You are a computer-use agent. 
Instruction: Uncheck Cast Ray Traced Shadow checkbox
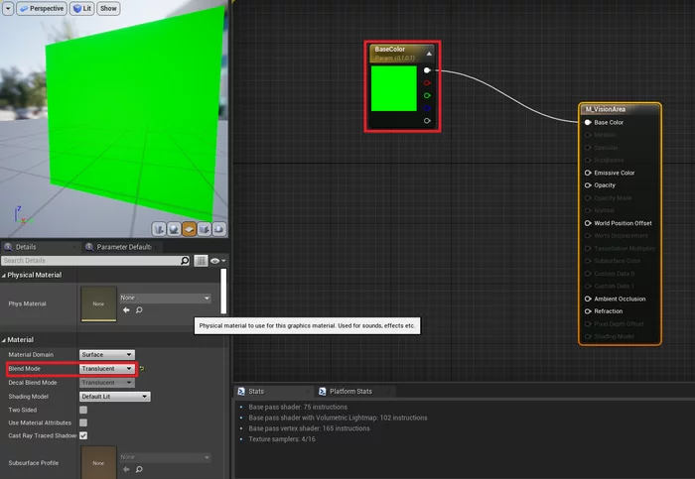pos(83,435)
